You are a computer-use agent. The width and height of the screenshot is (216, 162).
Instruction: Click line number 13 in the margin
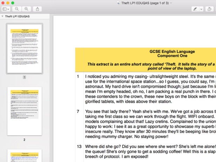79,147
